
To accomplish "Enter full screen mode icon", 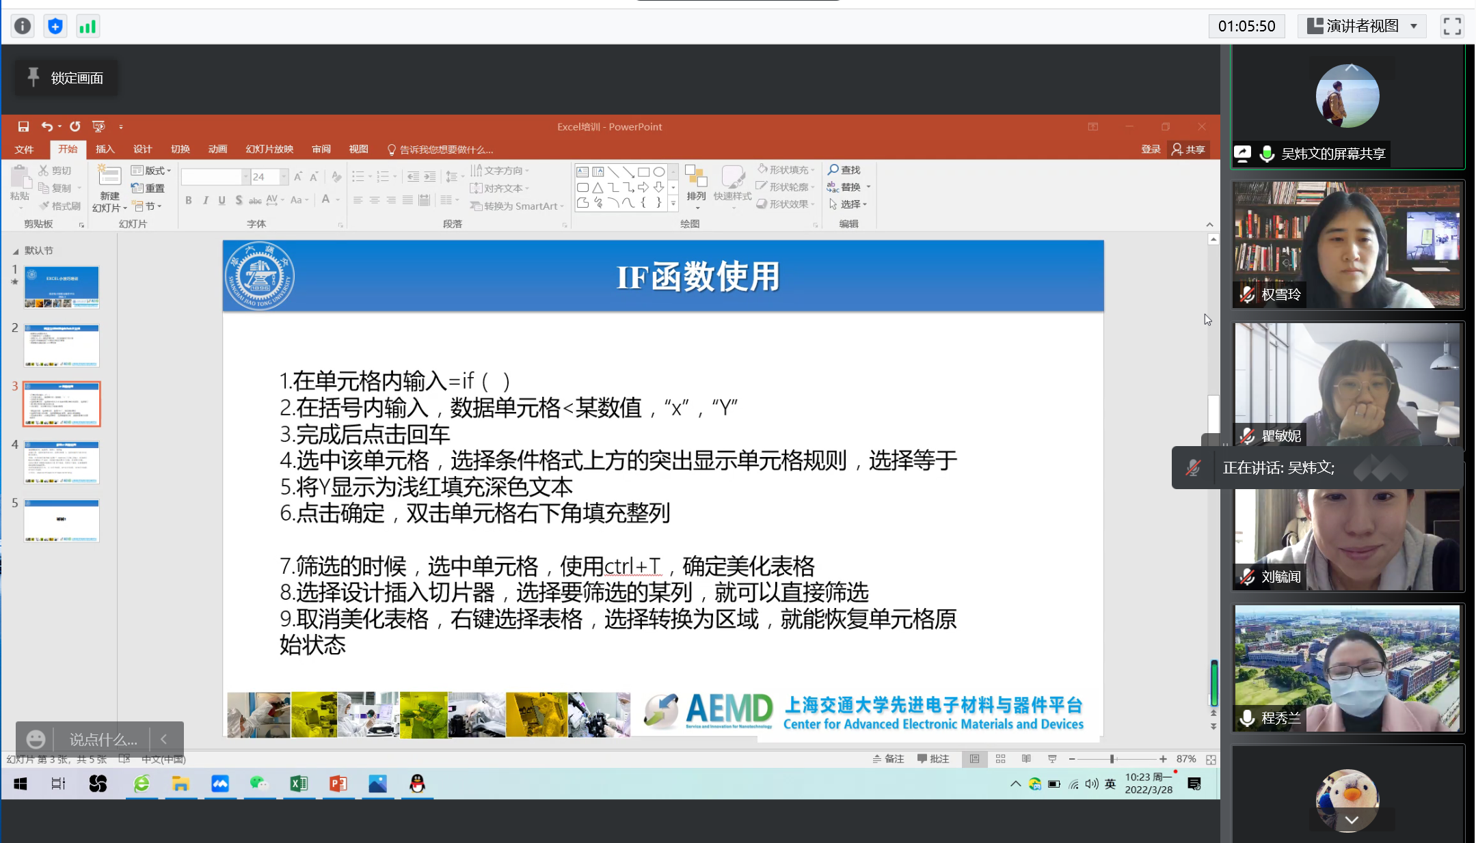I will click(x=1452, y=26).
